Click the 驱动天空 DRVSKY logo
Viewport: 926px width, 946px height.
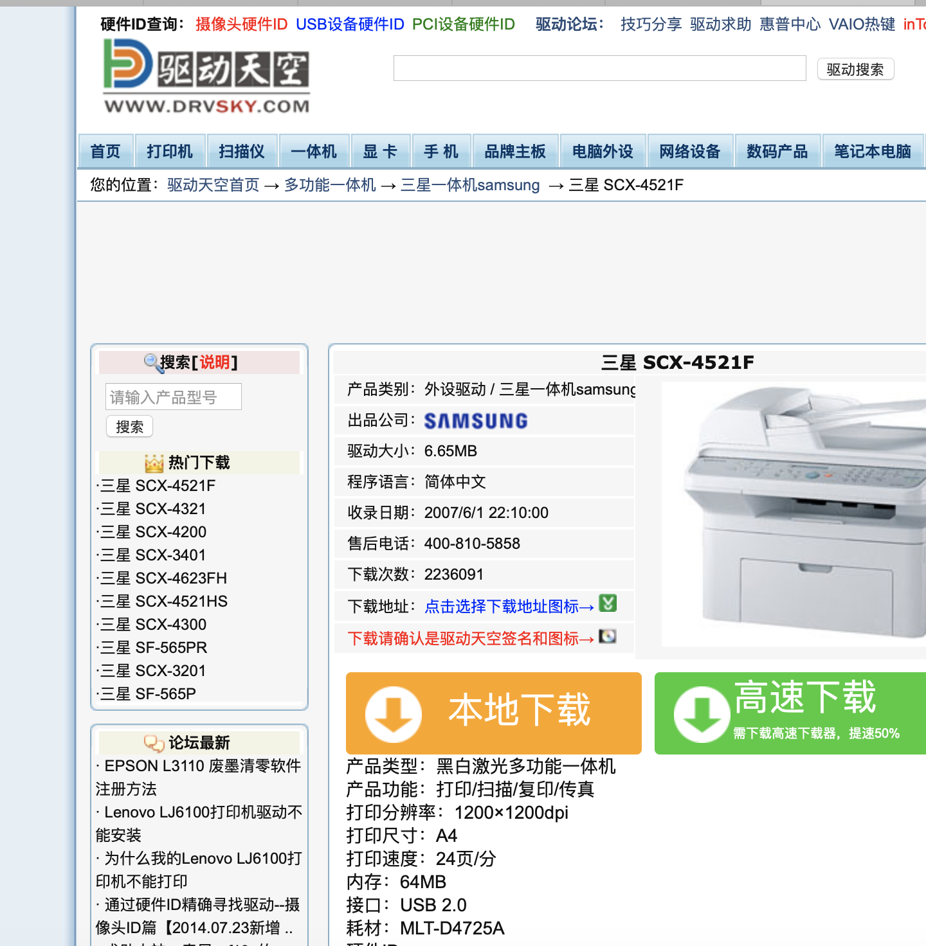point(206,77)
